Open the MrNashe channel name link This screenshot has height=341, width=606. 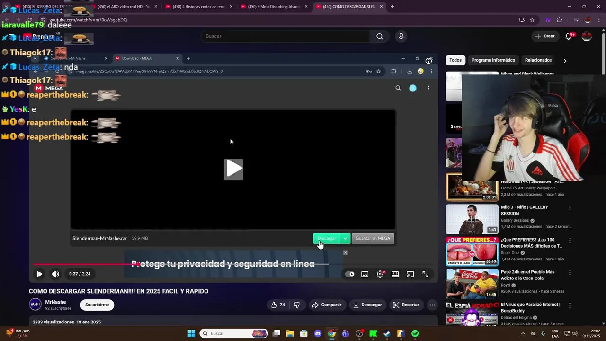tap(55, 302)
